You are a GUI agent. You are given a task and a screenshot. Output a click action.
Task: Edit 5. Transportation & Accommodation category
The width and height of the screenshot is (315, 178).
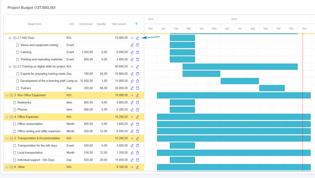point(138,138)
